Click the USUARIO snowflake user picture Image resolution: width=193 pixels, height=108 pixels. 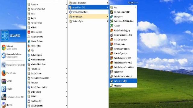tap(5, 36)
